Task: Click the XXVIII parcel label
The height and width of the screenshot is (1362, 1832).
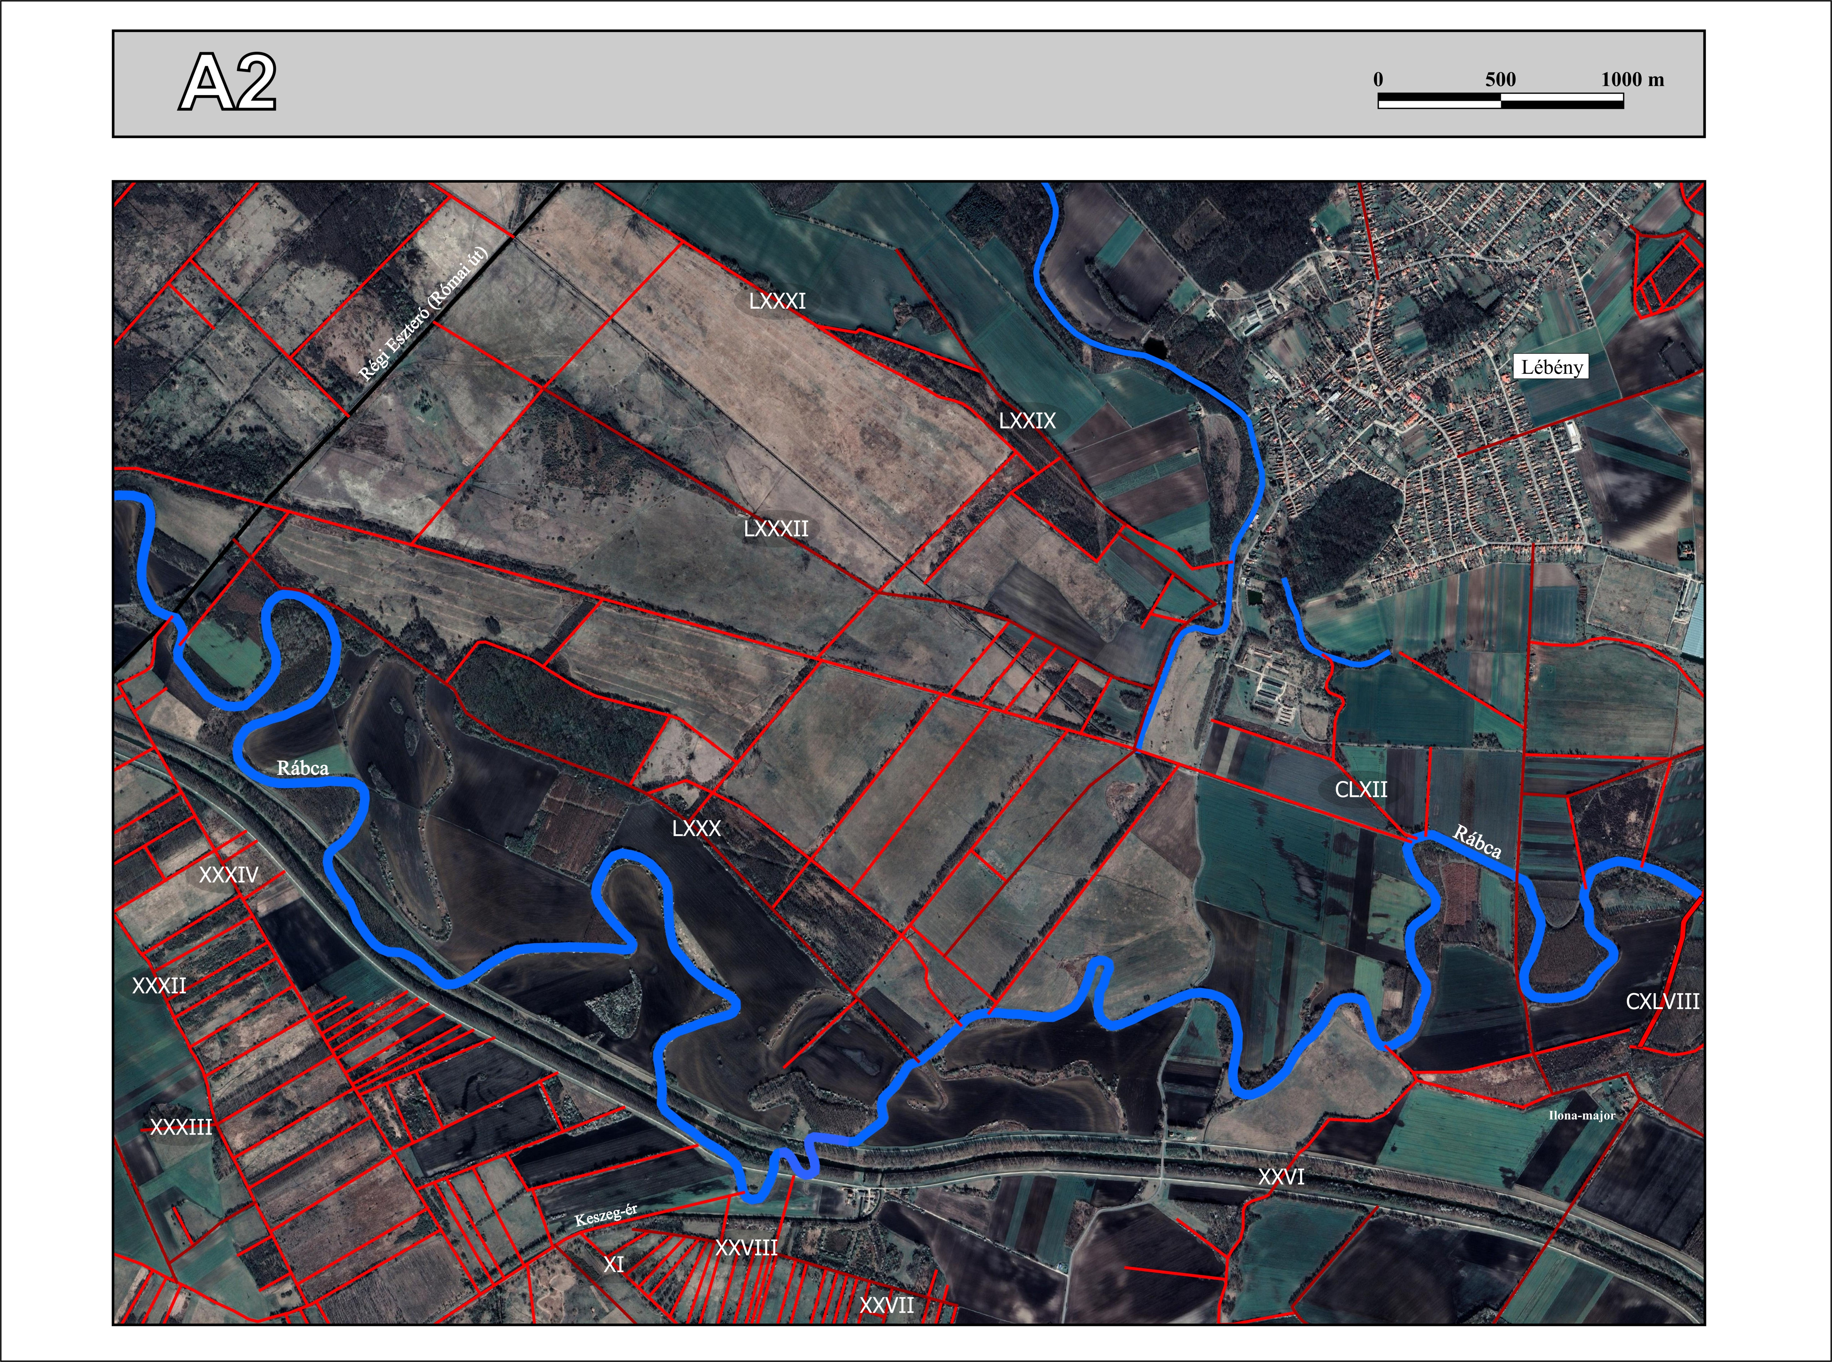Action: pyautogui.click(x=746, y=1248)
